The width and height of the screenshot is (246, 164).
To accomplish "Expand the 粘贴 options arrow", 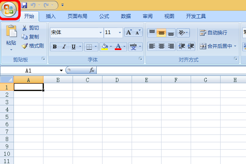I will click(11, 50).
